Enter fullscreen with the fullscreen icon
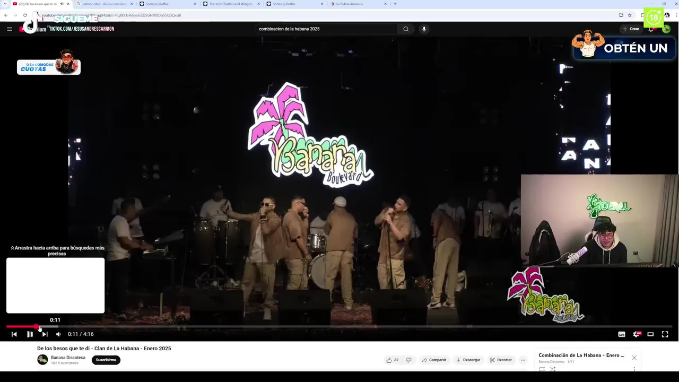 [x=665, y=334]
